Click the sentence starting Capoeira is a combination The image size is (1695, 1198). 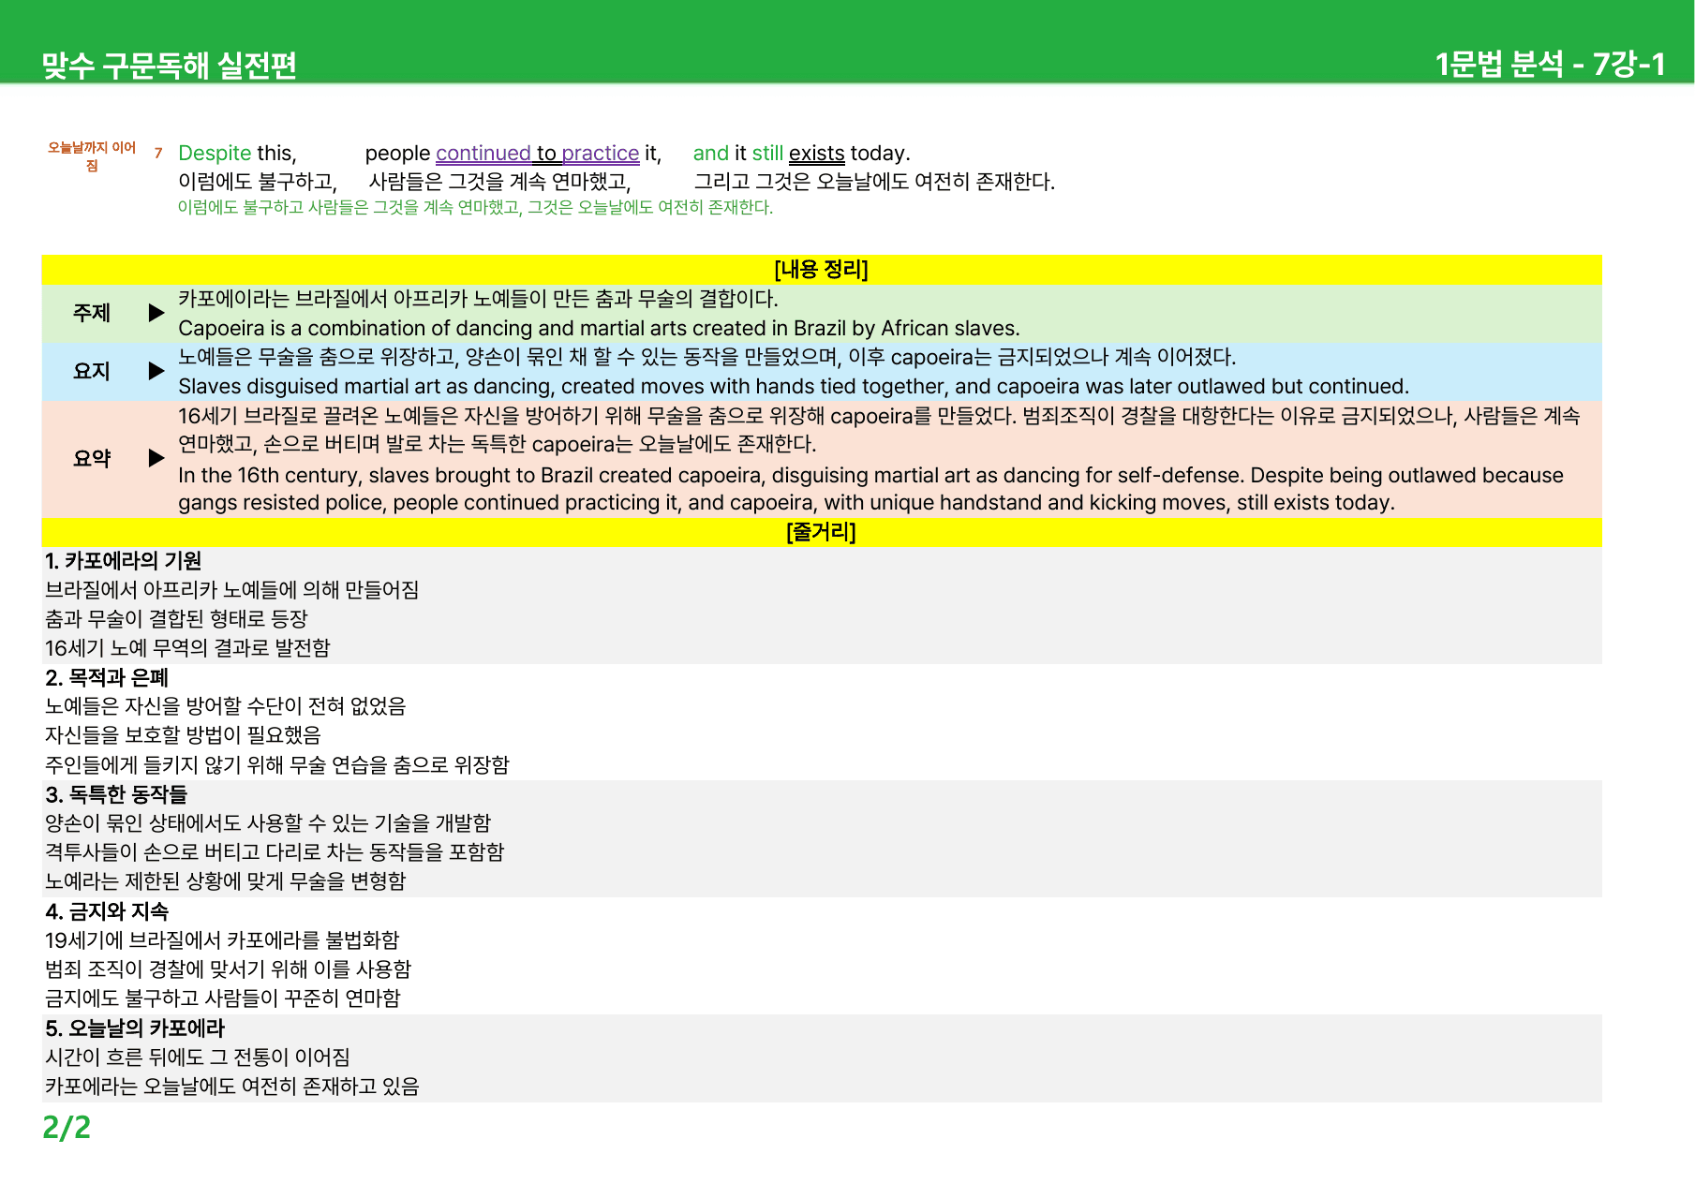tap(599, 328)
